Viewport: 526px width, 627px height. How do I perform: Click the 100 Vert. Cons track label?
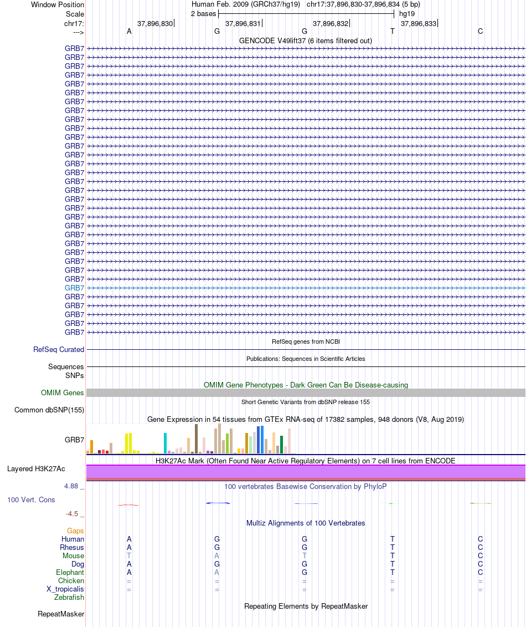31,500
